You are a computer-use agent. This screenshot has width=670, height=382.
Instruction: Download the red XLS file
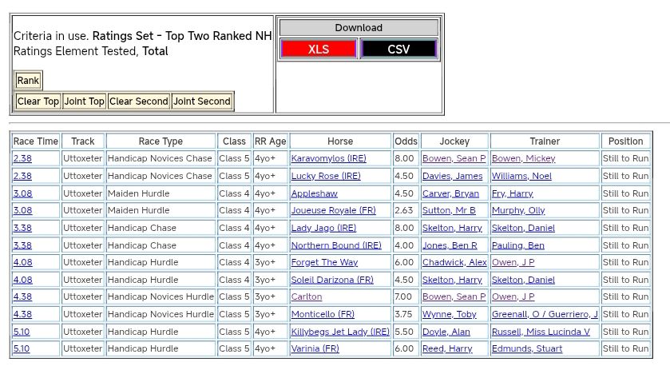319,50
